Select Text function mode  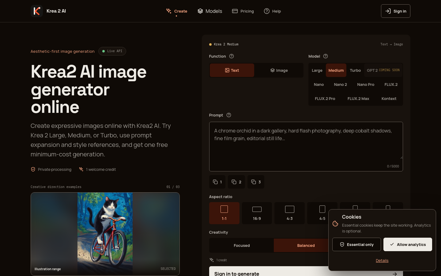click(x=232, y=70)
